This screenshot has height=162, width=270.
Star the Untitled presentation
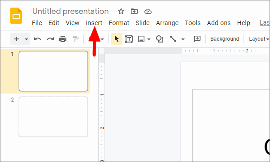click(121, 12)
